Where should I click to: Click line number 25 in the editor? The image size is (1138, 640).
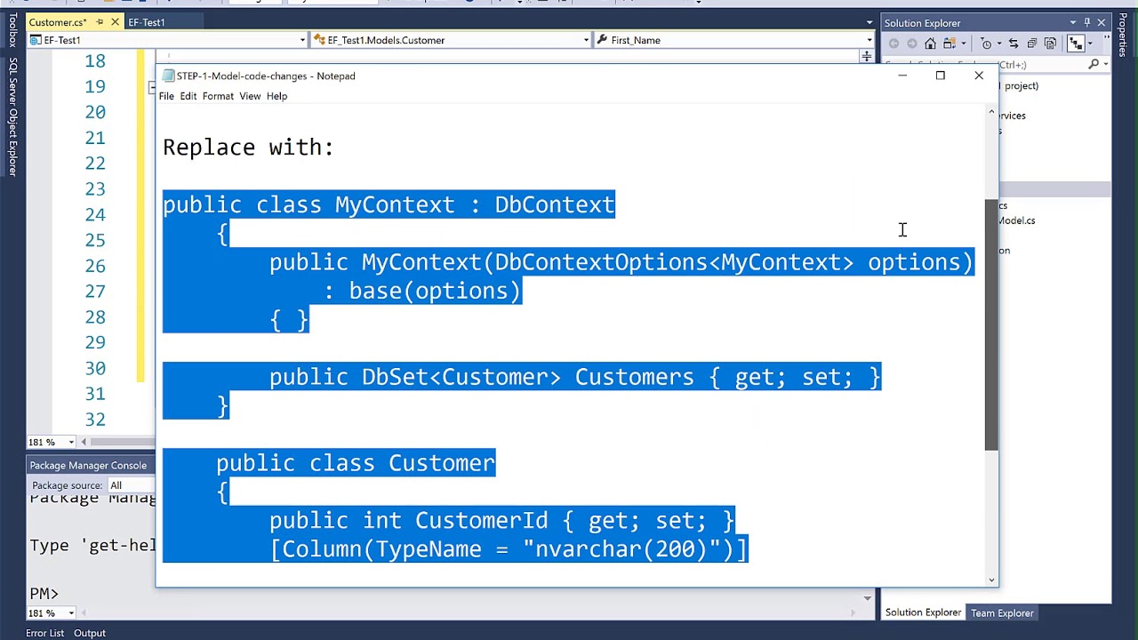pos(95,240)
